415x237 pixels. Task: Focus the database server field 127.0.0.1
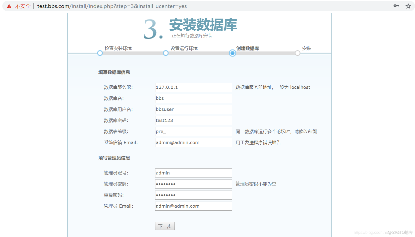click(194, 87)
